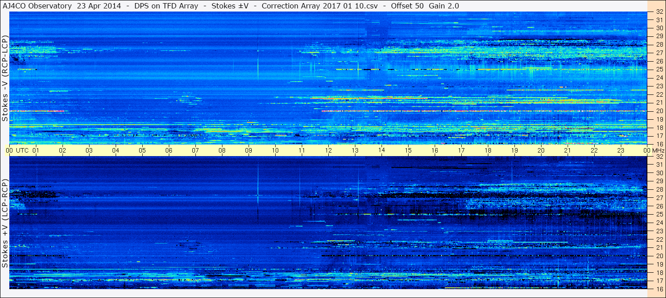Screen dimensions: 666x298
Task: Click the '00 MHz' label ending time axis
Action: 653,150
